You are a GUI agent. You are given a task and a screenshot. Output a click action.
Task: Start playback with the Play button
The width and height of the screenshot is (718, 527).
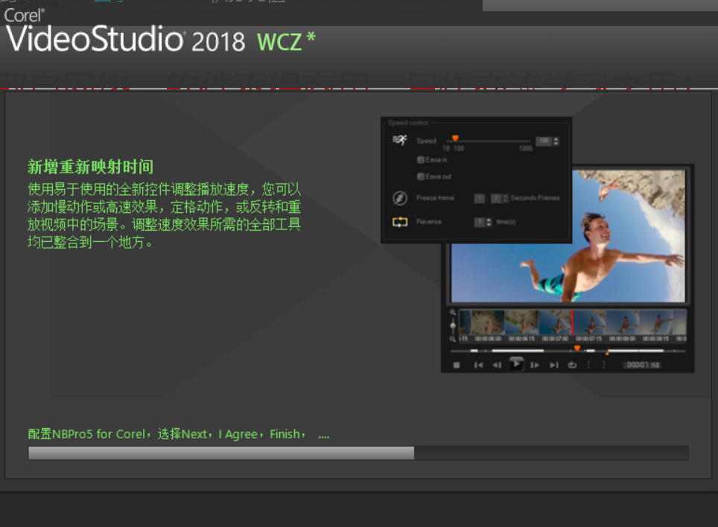[516, 364]
